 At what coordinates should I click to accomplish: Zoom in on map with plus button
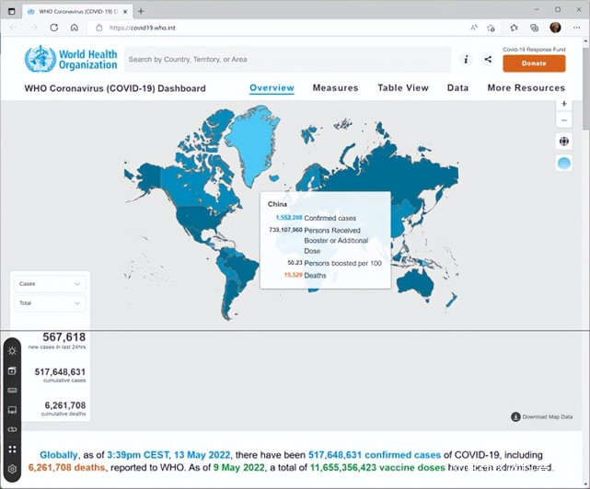(x=563, y=104)
